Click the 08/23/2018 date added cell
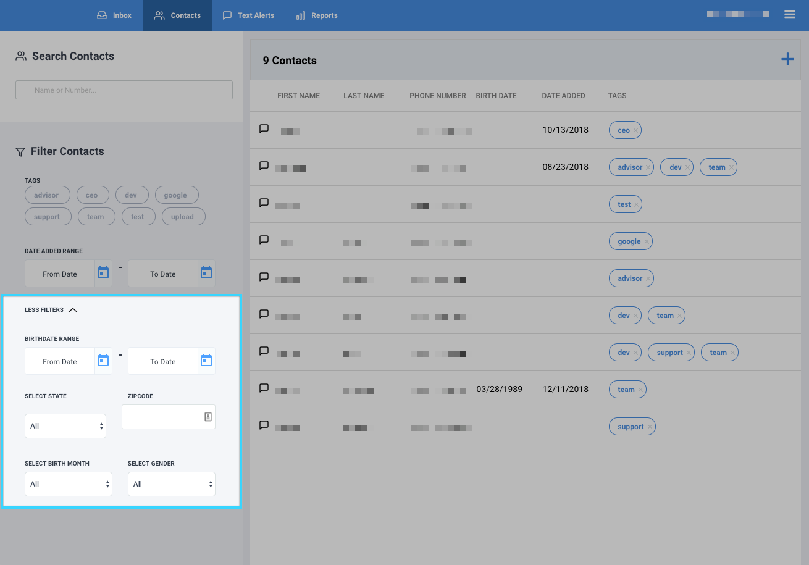Screen dimensions: 809x565 click(x=565, y=167)
